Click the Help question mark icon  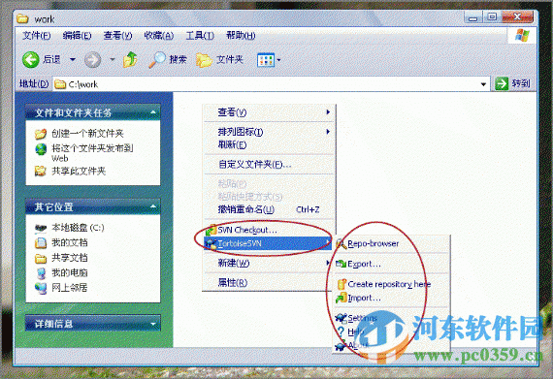[342, 332]
